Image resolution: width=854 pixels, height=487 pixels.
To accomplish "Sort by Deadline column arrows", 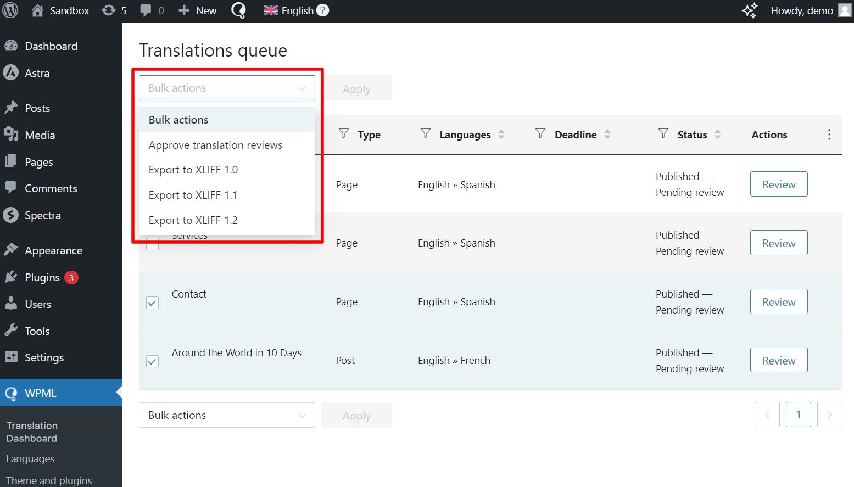I will [607, 135].
